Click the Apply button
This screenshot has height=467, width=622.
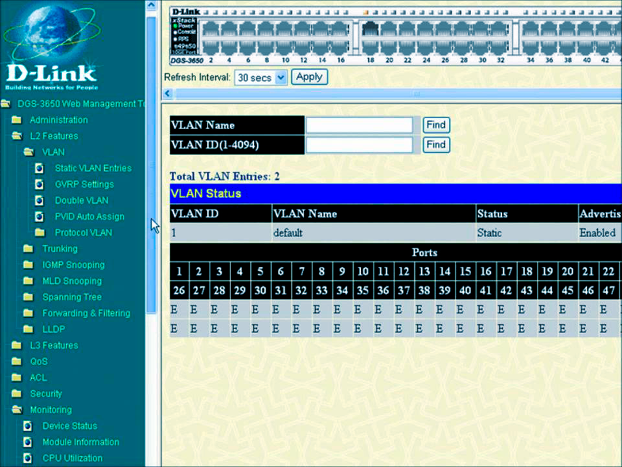coord(309,77)
